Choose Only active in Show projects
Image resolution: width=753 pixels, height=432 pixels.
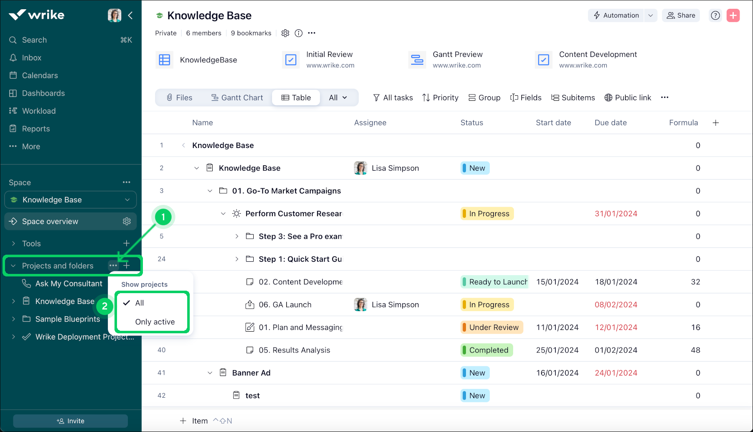pyautogui.click(x=155, y=322)
